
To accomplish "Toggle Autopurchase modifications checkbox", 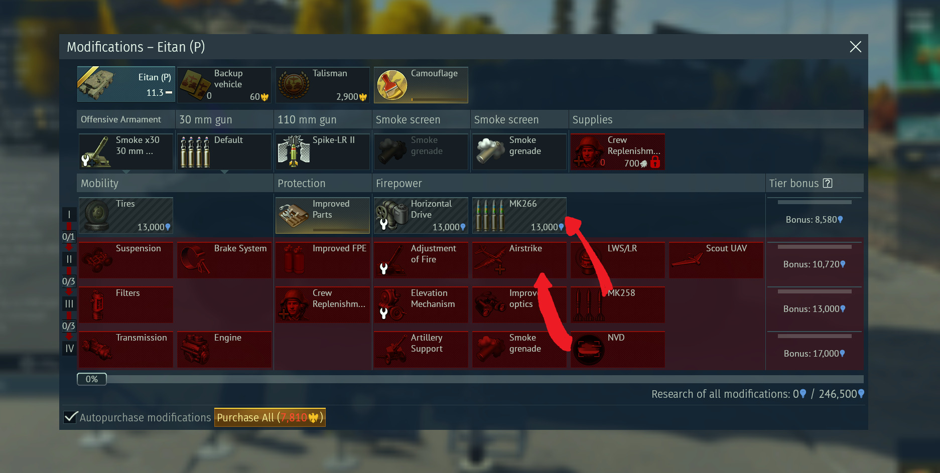I will point(71,417).
